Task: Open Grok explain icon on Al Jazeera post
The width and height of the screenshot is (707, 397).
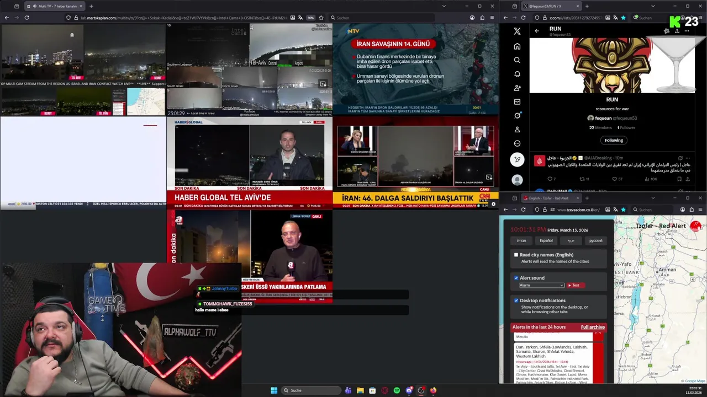Action: click(x=680, y=158)
